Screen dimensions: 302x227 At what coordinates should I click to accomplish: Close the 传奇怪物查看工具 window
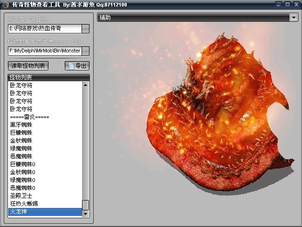296,5
